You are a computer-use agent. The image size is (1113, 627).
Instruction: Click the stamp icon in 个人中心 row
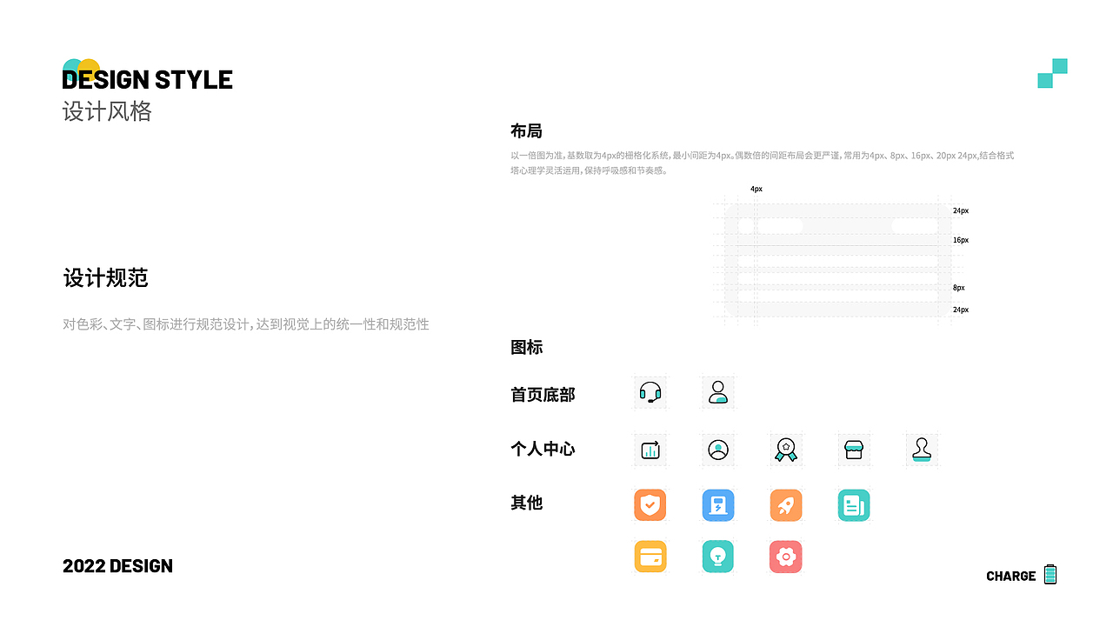(922, 450)
